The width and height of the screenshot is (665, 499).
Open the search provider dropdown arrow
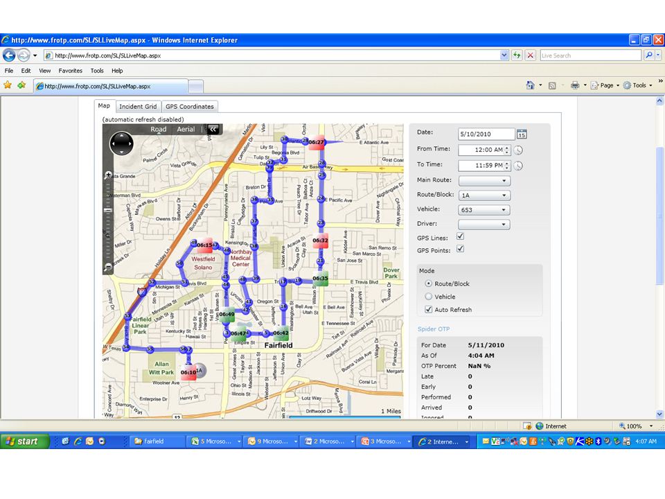pos(658,55)
